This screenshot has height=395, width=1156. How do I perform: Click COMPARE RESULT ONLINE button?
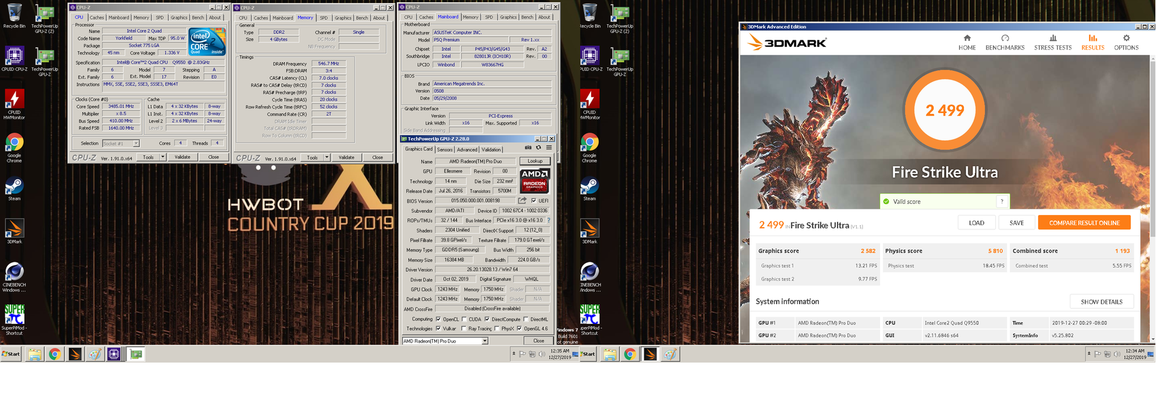click(x=1084, y=223)
